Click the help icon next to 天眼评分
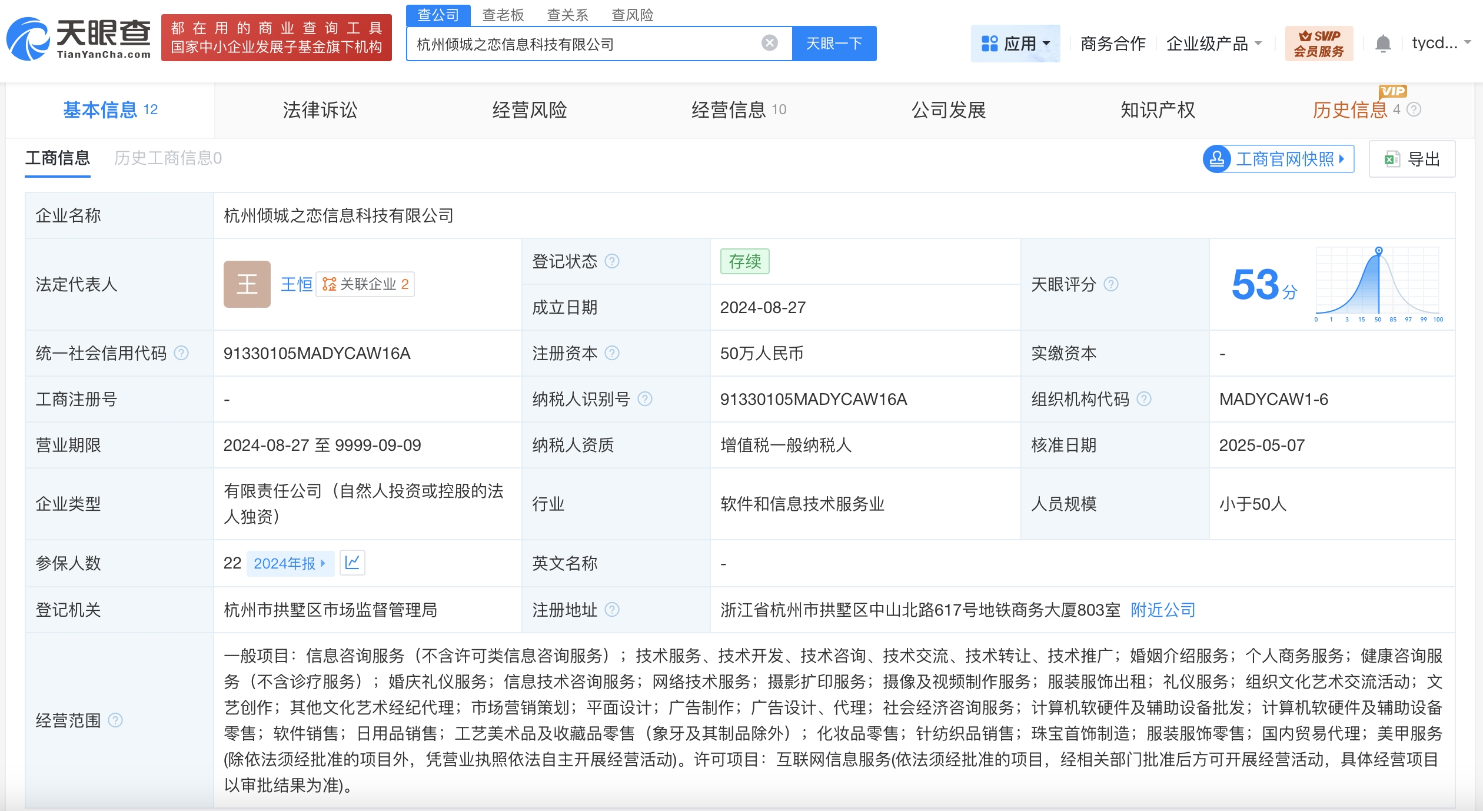The image size is (1483, 811). click(x=1111, y=285)
